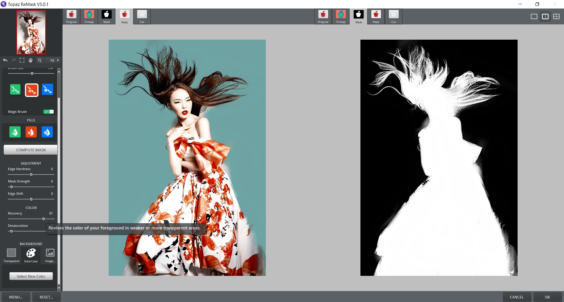564x302 pixels.
Task: Switch to single-view layout mode
Action: 534,16
